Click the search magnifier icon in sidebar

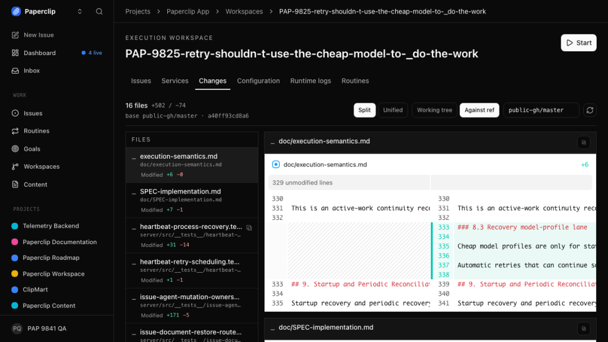click(99, 12)
